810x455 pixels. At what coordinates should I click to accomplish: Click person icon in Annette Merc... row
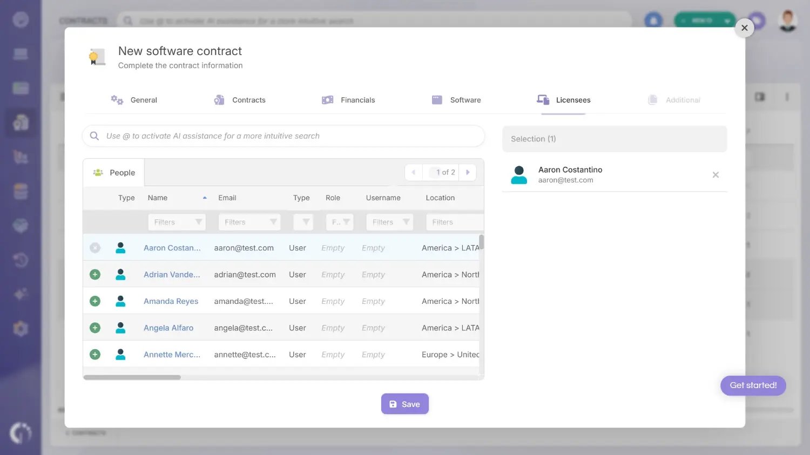120,355
